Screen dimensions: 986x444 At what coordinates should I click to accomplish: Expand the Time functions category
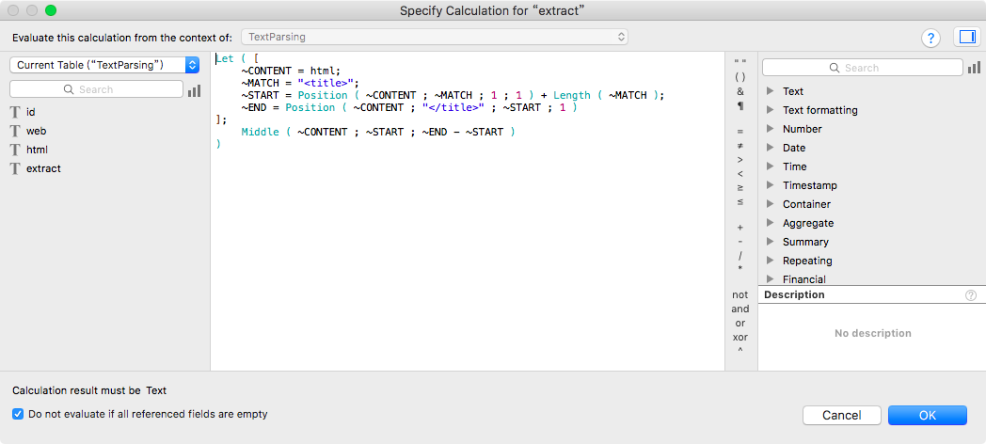pyautogui.click(x=770, y=167)
